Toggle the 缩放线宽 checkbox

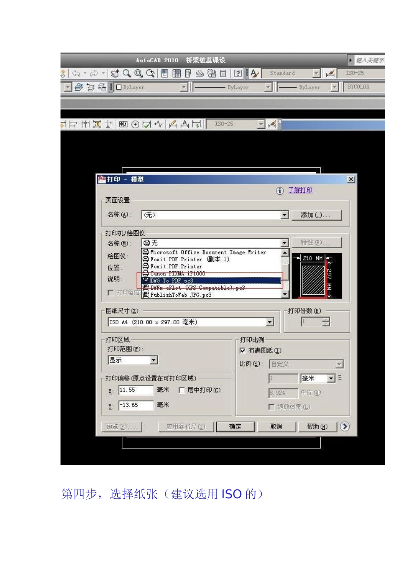click(x=271, y=407)
